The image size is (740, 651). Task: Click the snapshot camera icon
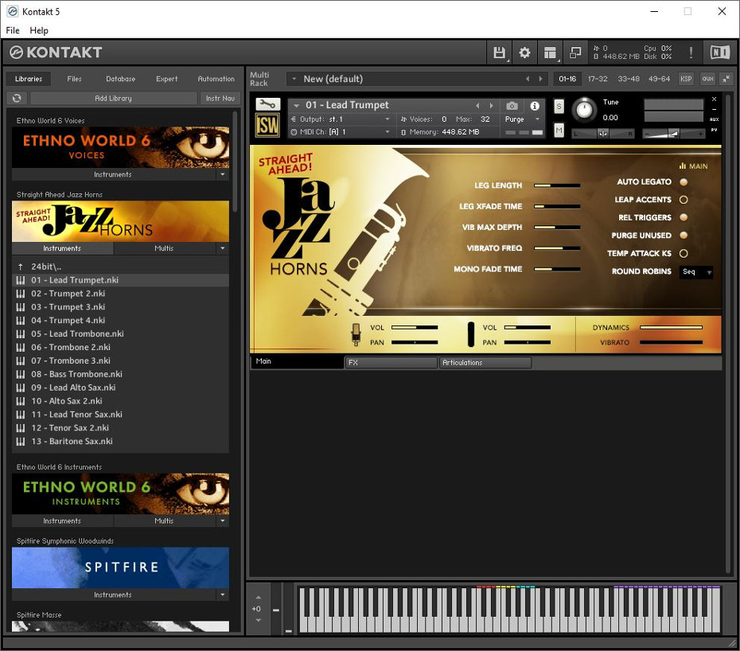click(512, 106)
